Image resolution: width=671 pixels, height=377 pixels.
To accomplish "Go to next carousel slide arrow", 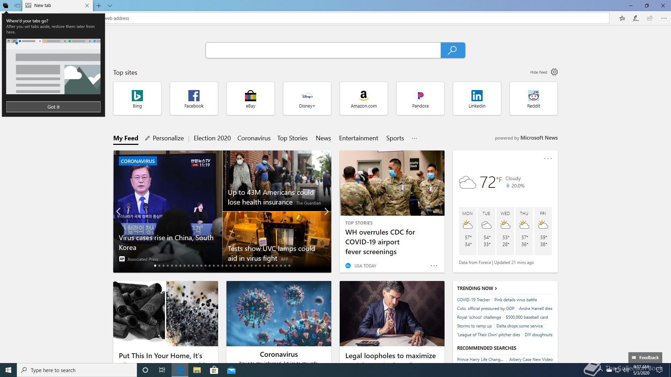I will 326,212.
